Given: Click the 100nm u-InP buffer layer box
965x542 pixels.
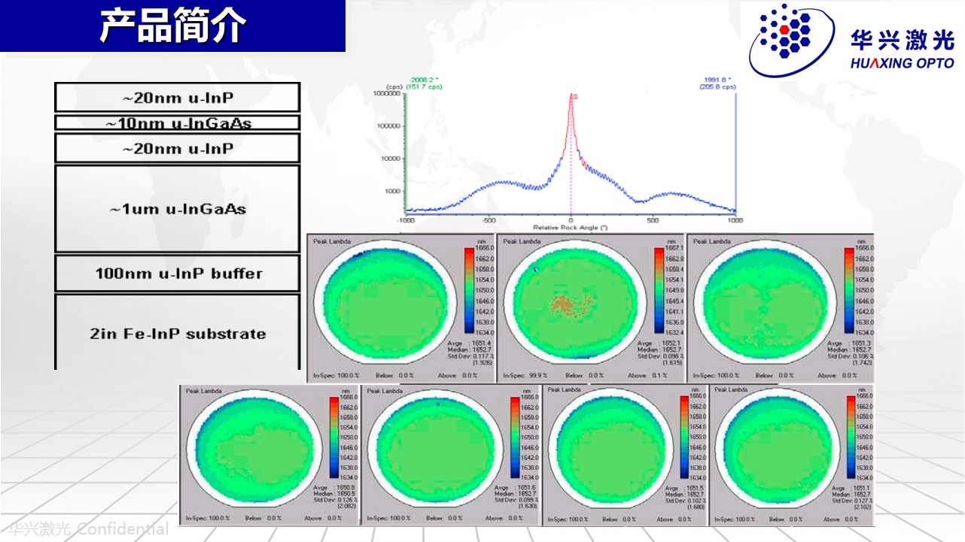Looking at the screenshot, I should (178, 274).
